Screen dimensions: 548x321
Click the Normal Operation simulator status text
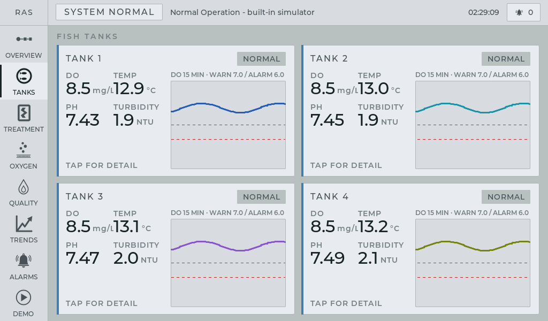242,13
